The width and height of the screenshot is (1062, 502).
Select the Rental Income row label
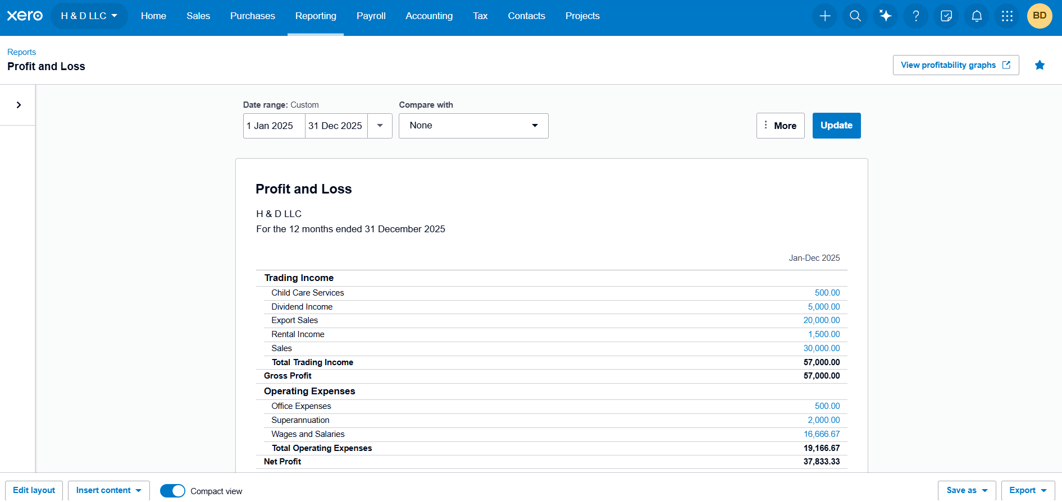[298, 334]
